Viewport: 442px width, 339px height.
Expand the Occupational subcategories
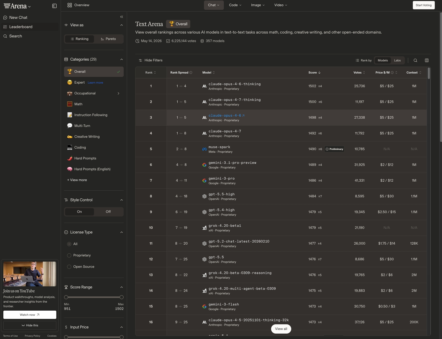pyautogui.click(x=119, y=93)
